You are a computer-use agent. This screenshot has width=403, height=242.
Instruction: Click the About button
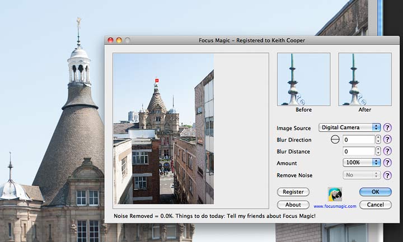click(x=293, y=205)
